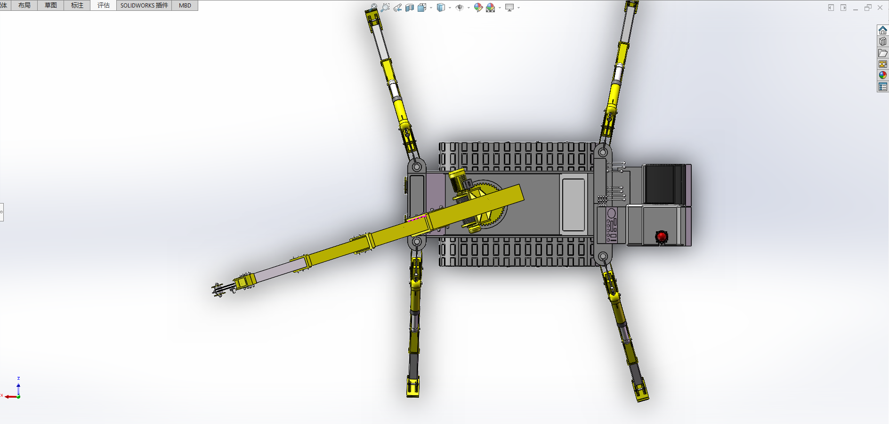Screen dimensions: 889x424
Task: Expand the View Orientation dropdown arrow
Action: coord(431,8)
